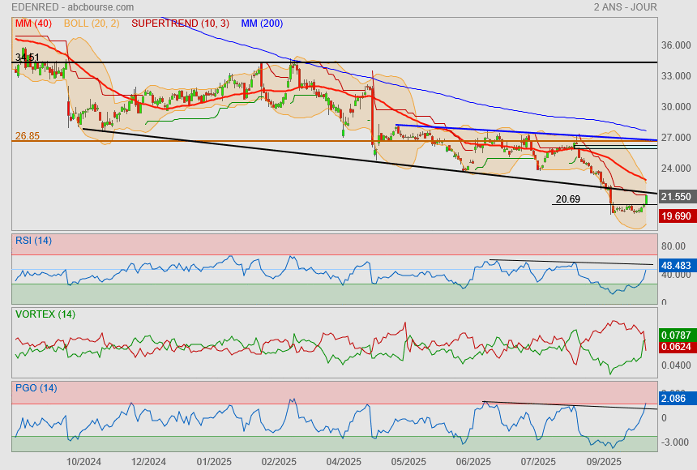Select the 02/2025 date on time axis
This screenshot has width=697, height=470.
(x=279, y=461)
